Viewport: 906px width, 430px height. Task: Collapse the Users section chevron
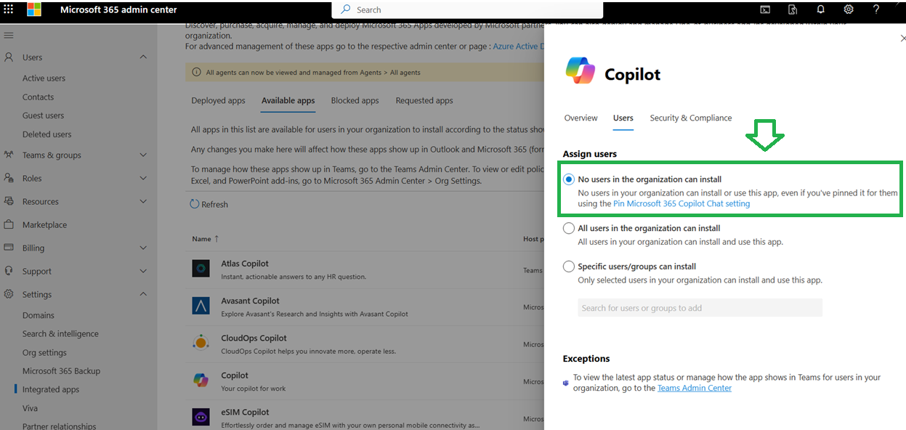tap(143, 57)
